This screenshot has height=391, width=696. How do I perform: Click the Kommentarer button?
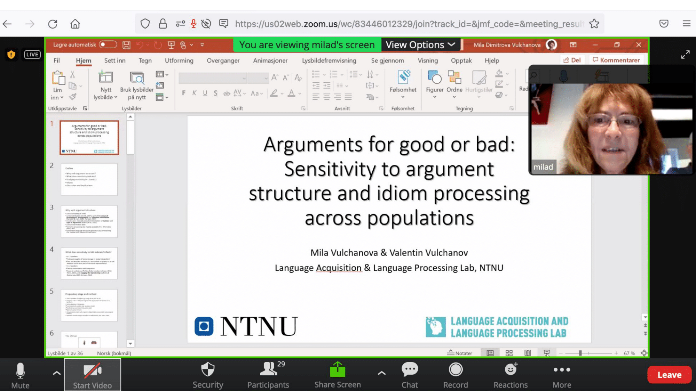coord(616,60)
